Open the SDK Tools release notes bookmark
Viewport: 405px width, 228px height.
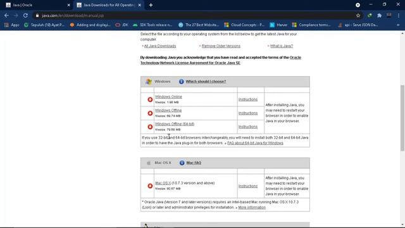(x=153, y=25)
